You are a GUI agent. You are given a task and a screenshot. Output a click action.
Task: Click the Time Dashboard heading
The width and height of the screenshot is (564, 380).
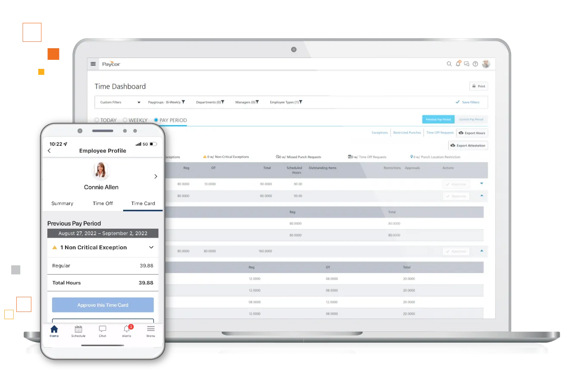point(120,86)
